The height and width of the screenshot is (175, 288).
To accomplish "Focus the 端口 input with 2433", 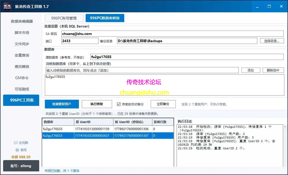I will pos(80,41).
